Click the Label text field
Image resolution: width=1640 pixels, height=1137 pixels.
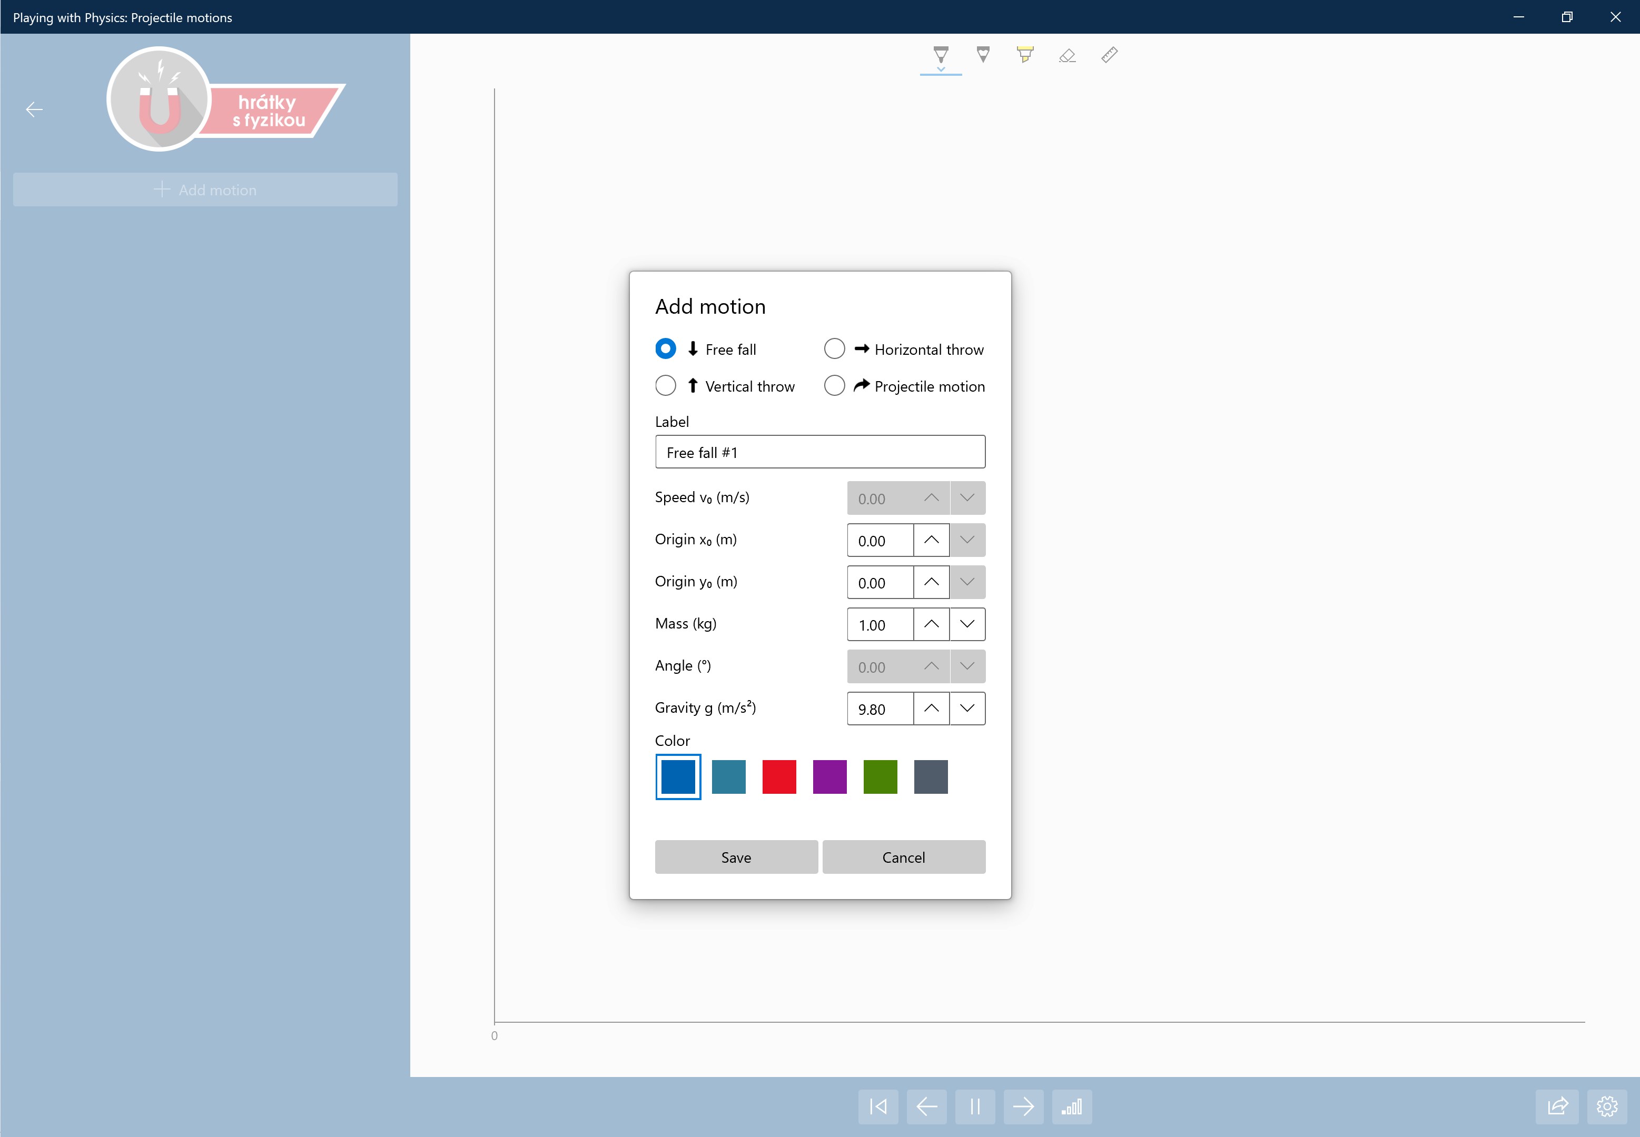click(819, 452)
